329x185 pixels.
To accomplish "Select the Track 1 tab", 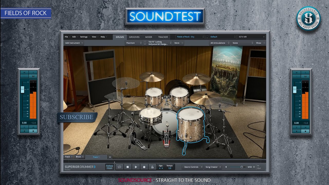I will coord(96,157).
